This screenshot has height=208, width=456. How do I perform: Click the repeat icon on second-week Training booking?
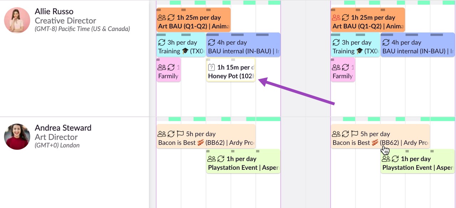(336, 42)
